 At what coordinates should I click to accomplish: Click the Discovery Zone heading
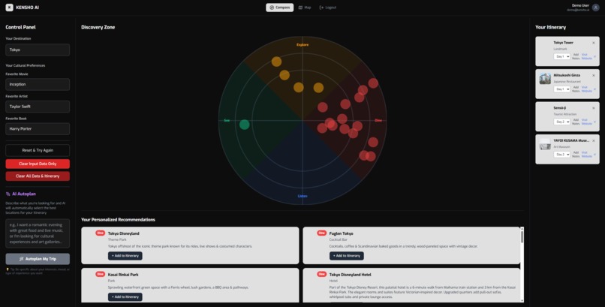[x=98, y=27]
